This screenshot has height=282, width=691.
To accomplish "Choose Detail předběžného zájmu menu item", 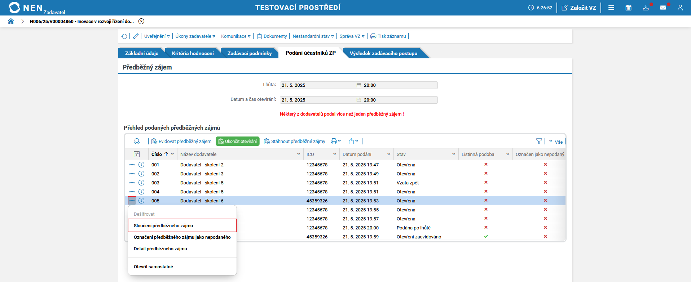I will coord(182,249).
